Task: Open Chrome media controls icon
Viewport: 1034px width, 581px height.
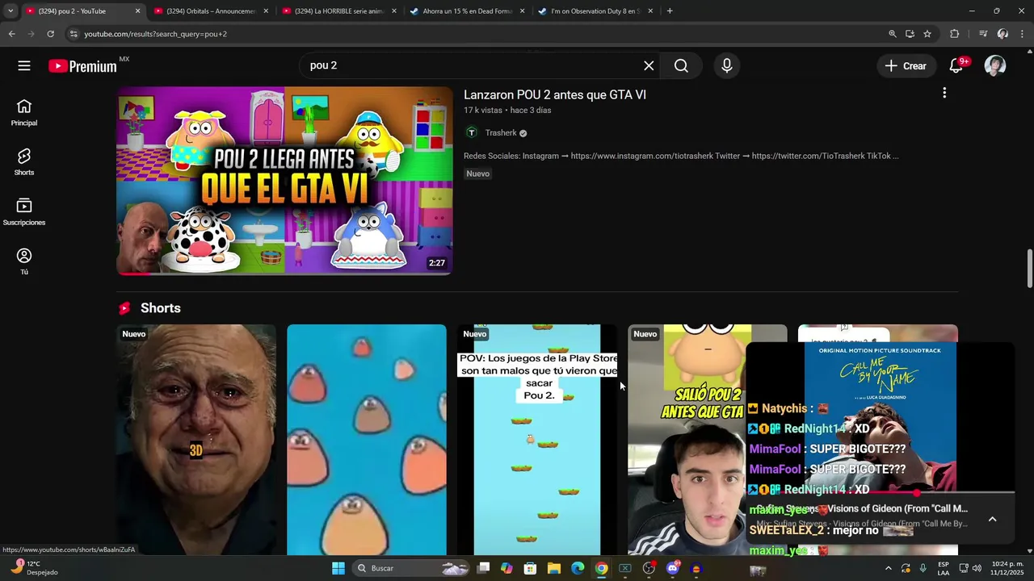Action: (x=983, y=34)
